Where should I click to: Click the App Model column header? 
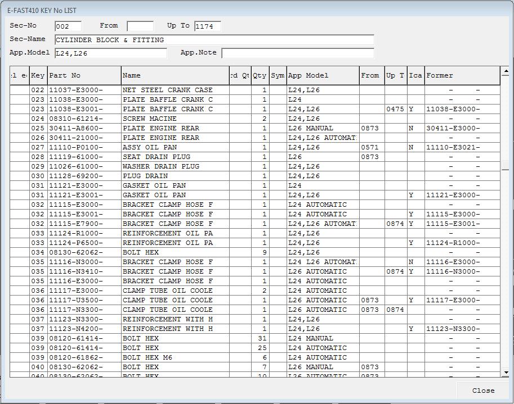pyautogui.click(x=323, y=75)
